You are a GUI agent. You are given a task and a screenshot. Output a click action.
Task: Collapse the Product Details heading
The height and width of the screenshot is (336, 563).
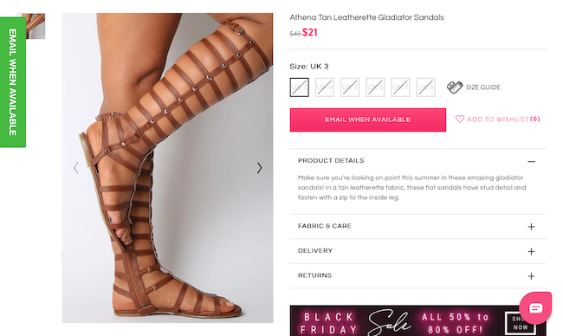coord(331,160)
